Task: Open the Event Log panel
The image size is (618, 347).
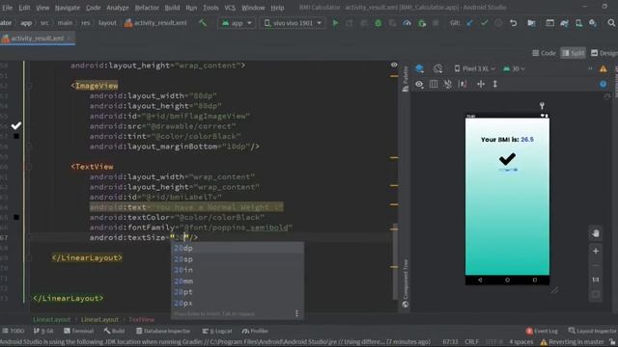Action: 542,331
